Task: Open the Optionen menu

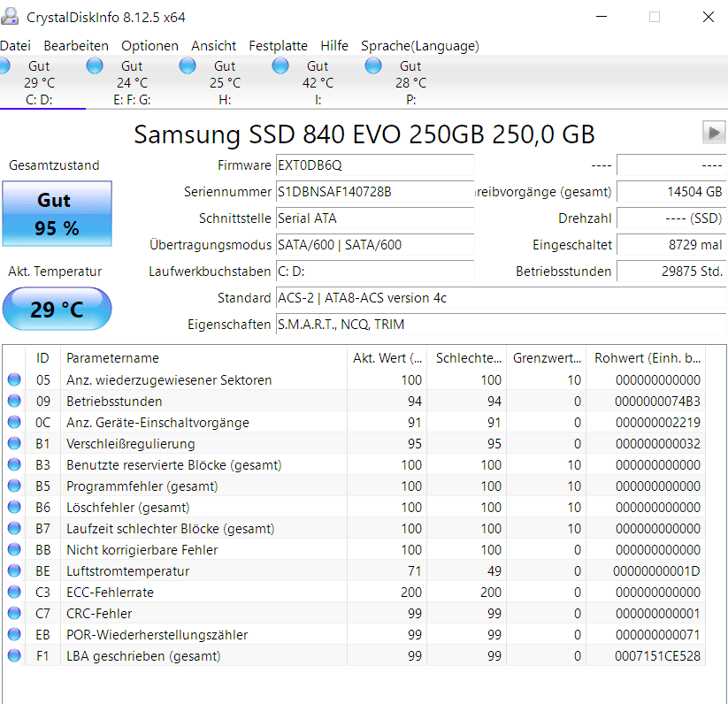Action: 149,46
